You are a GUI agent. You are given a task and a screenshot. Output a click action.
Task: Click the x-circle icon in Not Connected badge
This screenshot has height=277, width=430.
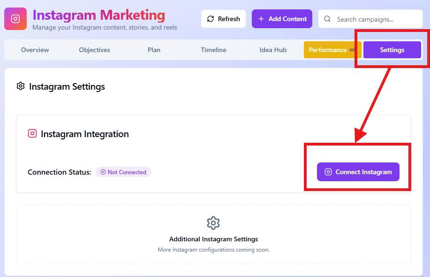pyautogui.click(x=103, y=172)
